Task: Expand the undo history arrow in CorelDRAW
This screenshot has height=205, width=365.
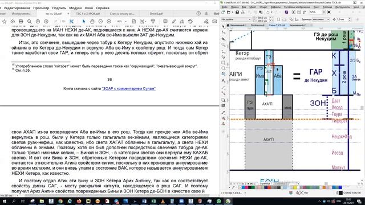Action: click(x=271, y=12)
